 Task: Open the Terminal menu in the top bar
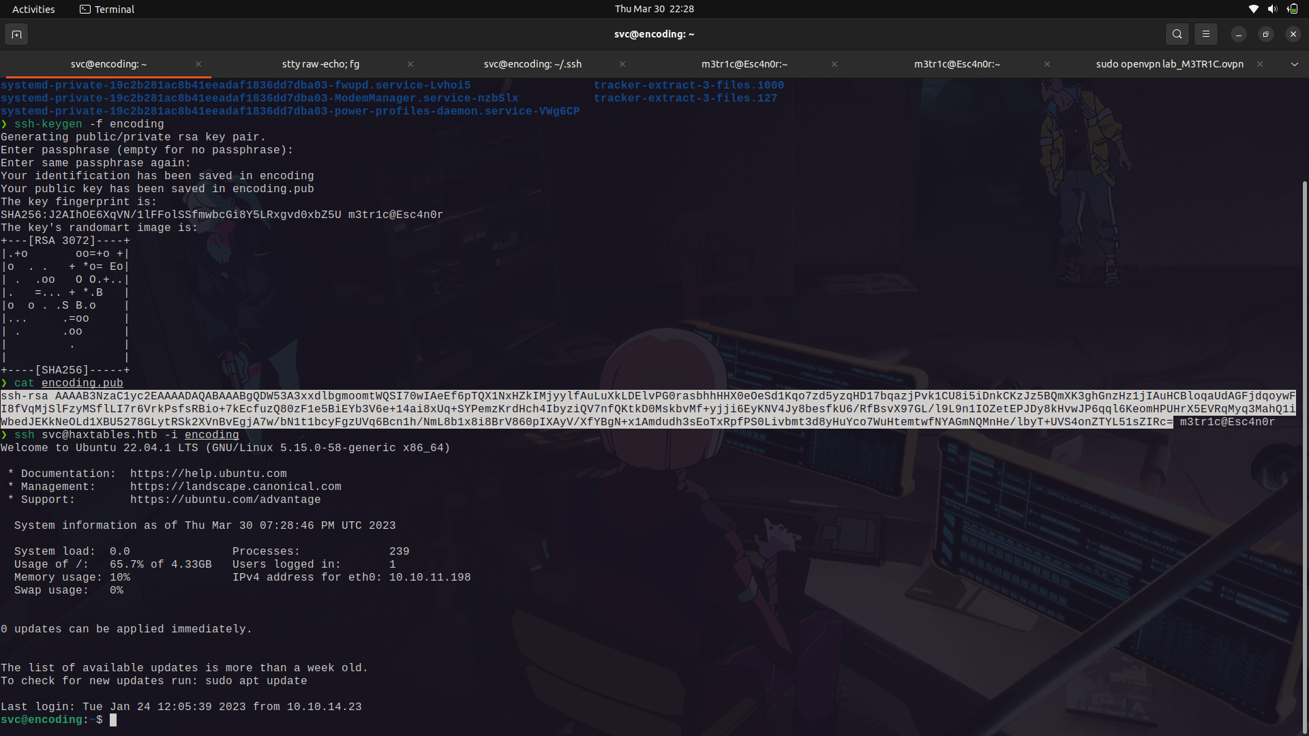coord(106,9)
